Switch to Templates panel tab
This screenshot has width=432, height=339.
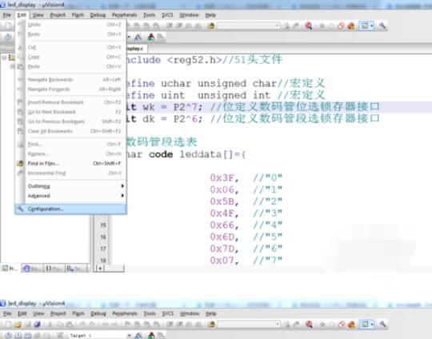coord(75,268)
